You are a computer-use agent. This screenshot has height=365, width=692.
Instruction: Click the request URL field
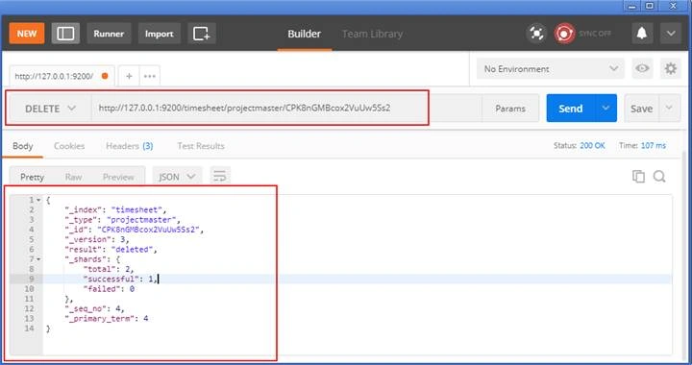[x=286, y=108]
